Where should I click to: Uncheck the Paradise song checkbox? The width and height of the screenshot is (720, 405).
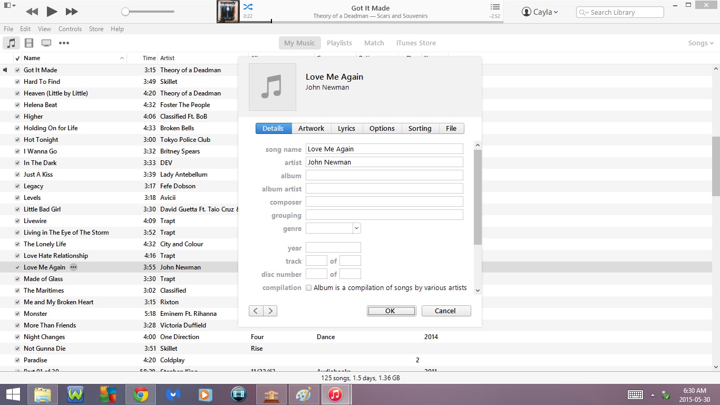click(17, 360)
